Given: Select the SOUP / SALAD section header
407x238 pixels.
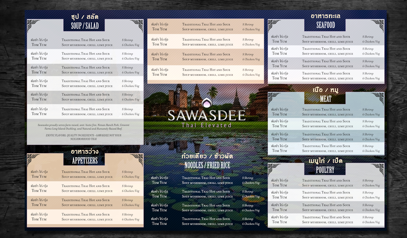Looking at the screenshot, I should pyautogui.click(x=85, y=26).
